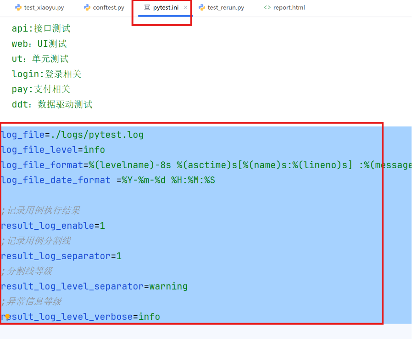Click the comment '异常信息等级'
Screen dimensions: 412x346
31,301
